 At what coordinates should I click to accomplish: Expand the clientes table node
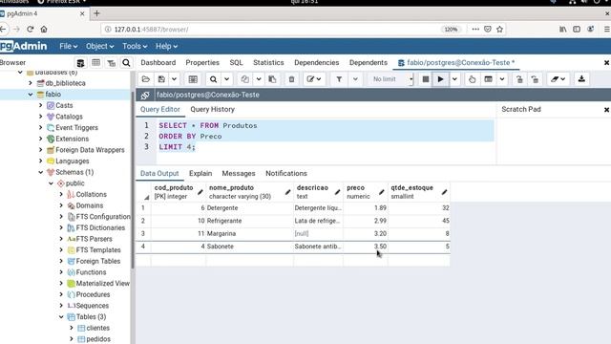point(72,328)
